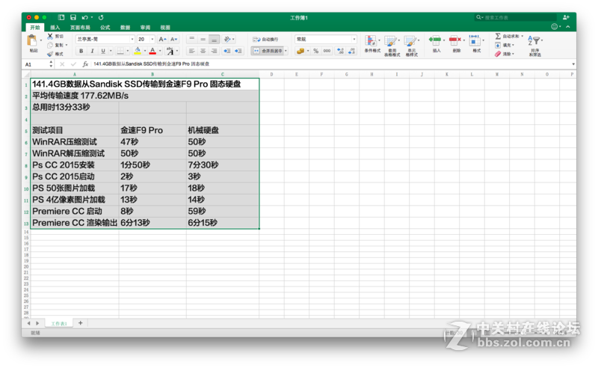
Task: Click the Insert cells (插入) icon
Action: pos(435,40)
